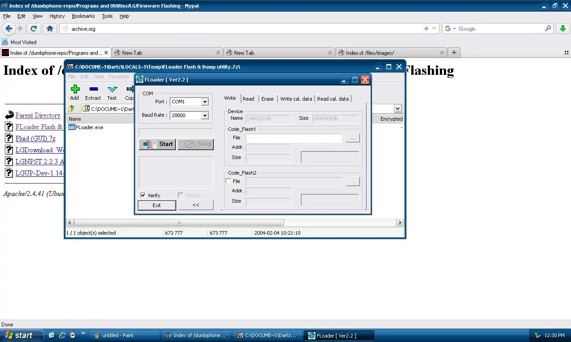This screenshot has height=342, width=571.
Task: Click the up-folder icon in 7-Zip
Action: point(71,109)
